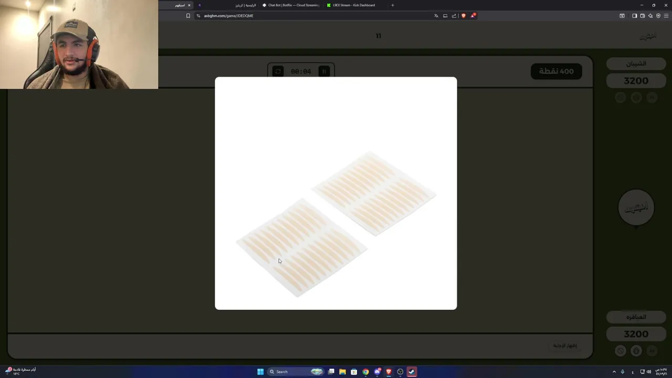Reset the question timer
672x378 pixels.
coord(278,71)
